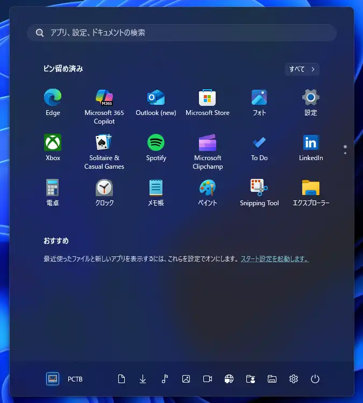
Task: Launch the Xbox app
Action: 53,148
